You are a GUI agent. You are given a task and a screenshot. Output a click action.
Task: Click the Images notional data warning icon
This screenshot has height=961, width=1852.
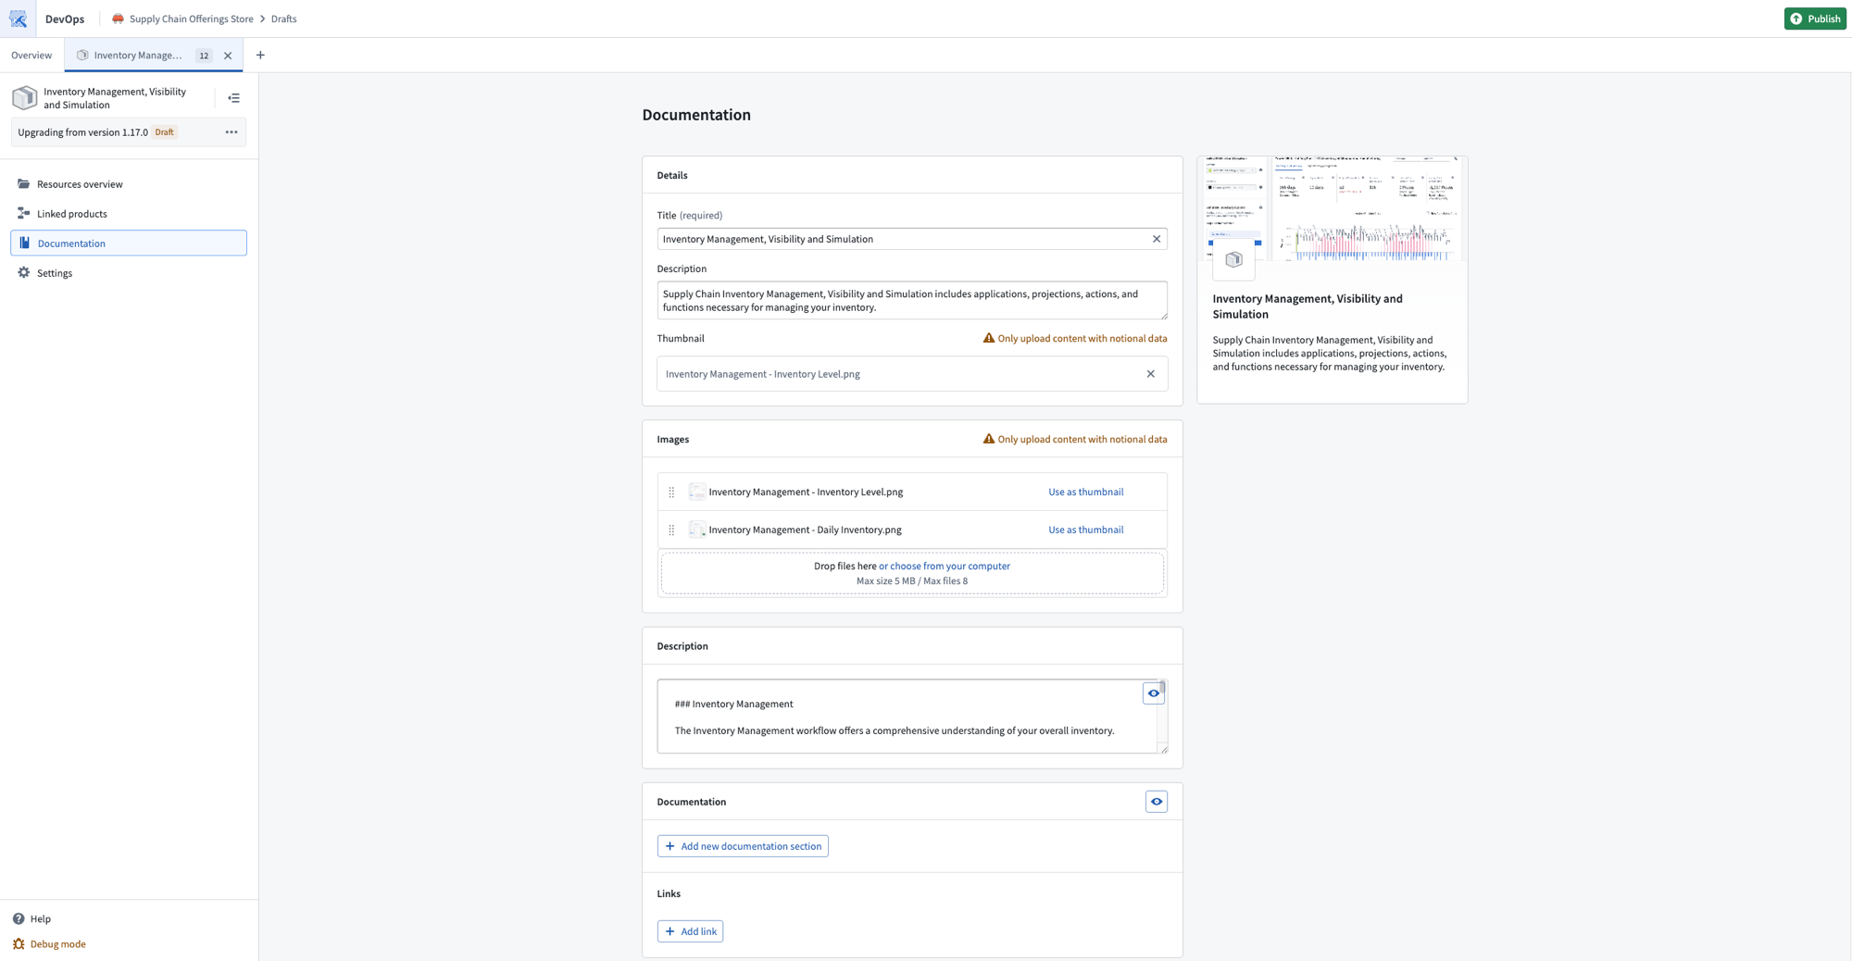(988, 439)
